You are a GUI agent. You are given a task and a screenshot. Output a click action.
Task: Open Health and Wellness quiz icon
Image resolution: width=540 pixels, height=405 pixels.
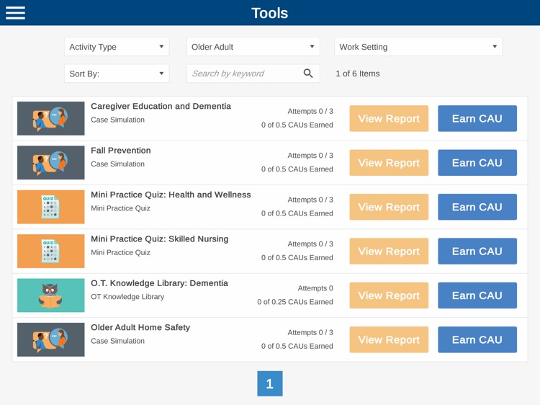50,207
